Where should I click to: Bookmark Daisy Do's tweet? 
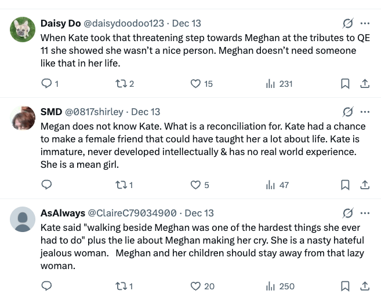tap(345, 84)
